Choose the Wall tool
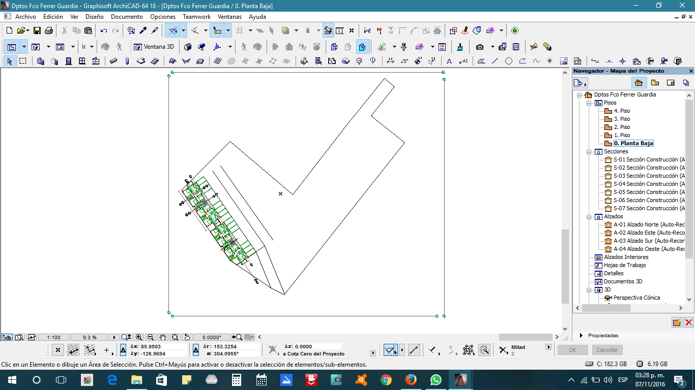This screenshot has width=695, height=390. click(41, 61)
